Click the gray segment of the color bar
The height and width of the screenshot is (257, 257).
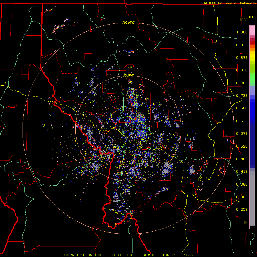(x=252, y=198)
